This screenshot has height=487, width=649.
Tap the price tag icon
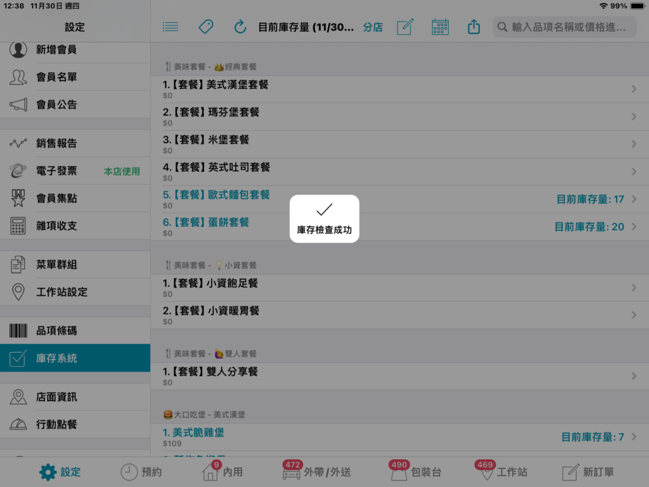point(206,27)
